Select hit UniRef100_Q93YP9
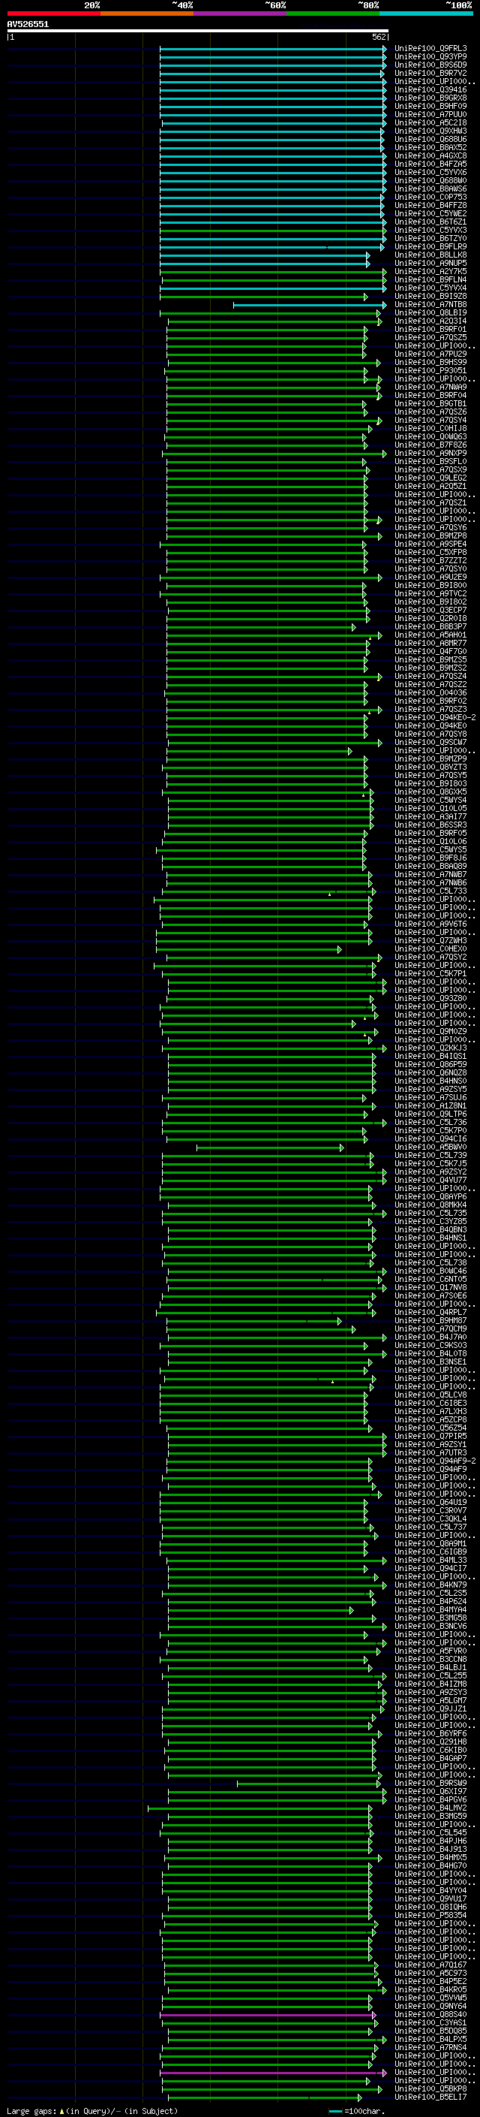Screen dimensions: 480x2117 click(430, 57)
